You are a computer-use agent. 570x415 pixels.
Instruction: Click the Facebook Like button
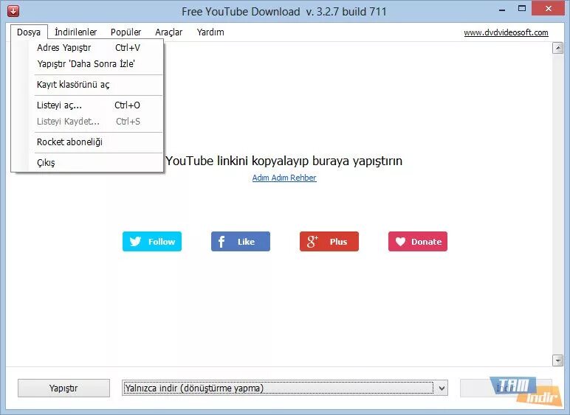tap(241, 242)
